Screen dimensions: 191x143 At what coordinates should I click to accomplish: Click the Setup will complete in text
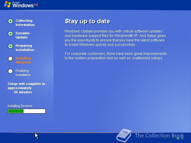(x=26, y=86)
